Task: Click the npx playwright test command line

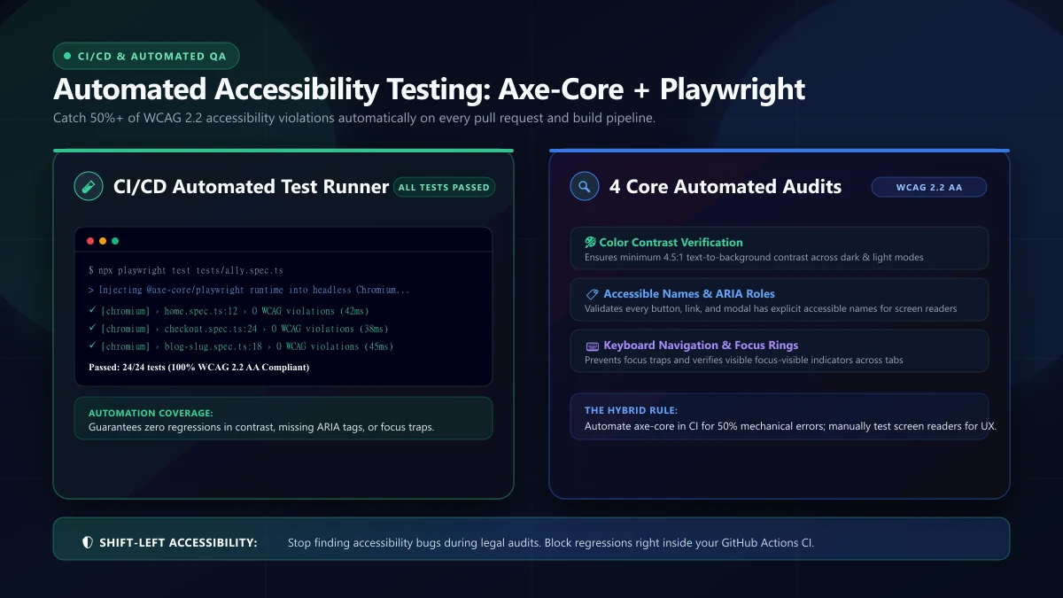Action: point(186,269)
